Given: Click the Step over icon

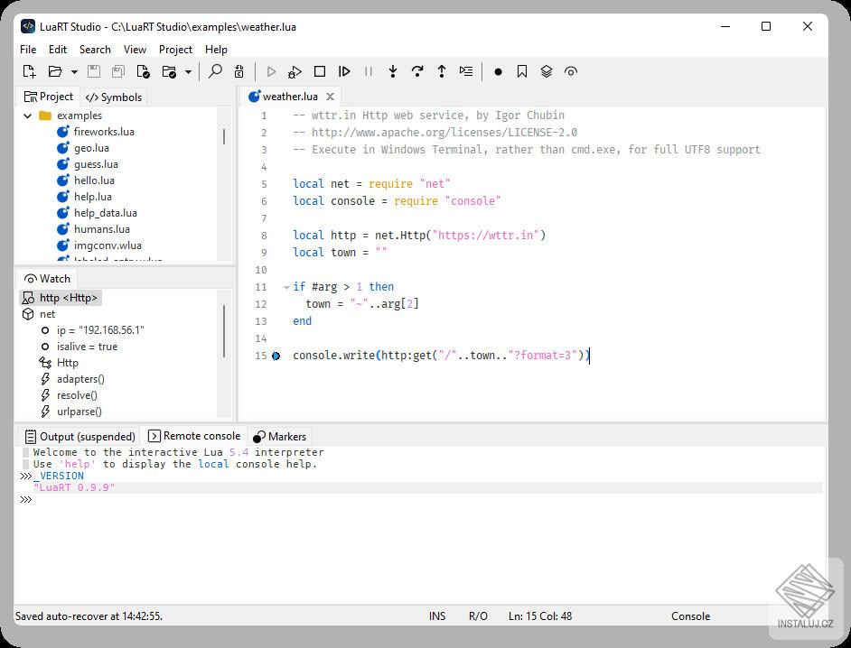Looking at the screenshot, I should pos(417,71).
